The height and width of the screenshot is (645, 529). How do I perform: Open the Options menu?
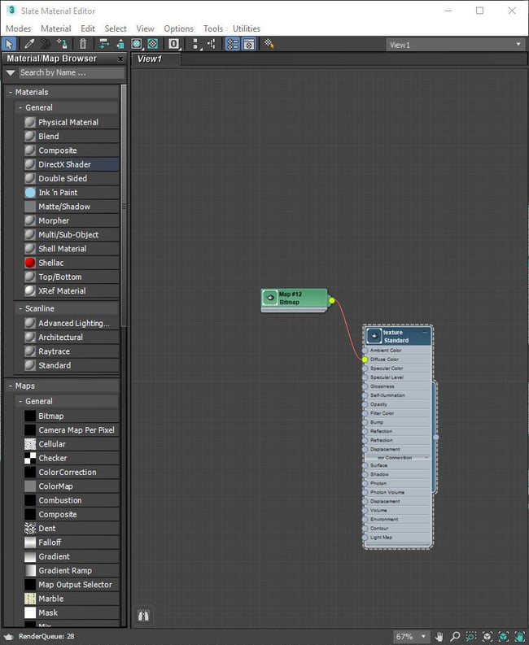179,28
